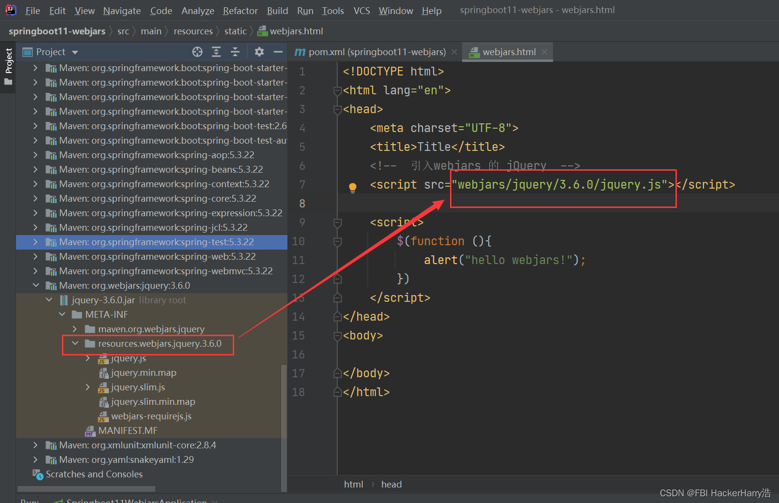This screenshot has height=503, width=779.
Task: Hide the Project panel with minus icon
Action: coord(278,52)
